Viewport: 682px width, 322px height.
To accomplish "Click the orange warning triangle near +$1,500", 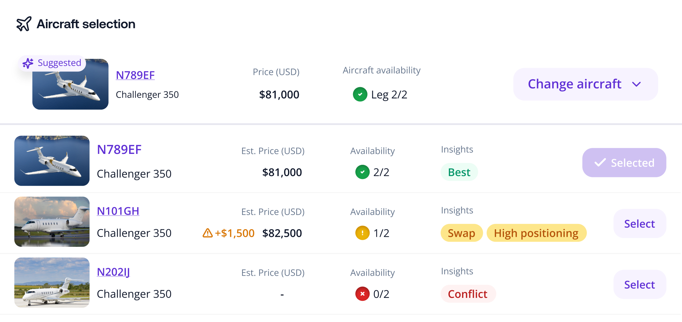I will (207, 233).
